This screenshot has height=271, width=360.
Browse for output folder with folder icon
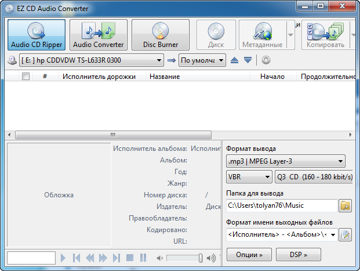tap(346, 205)
